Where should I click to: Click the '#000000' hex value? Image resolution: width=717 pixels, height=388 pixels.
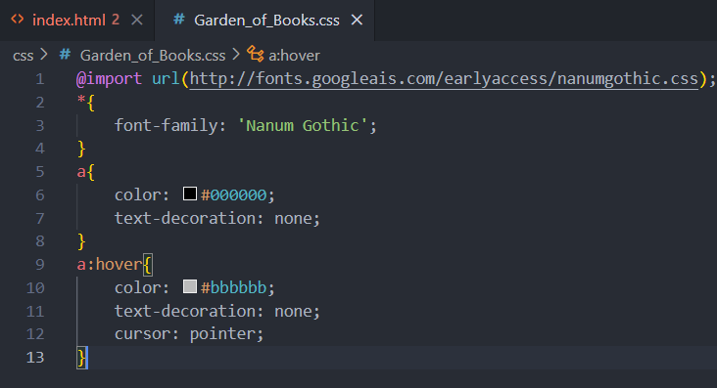[x=233, y=195]
